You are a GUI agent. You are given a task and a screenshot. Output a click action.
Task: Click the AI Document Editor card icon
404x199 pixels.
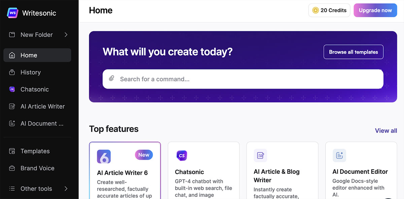[x=339, y=155]
